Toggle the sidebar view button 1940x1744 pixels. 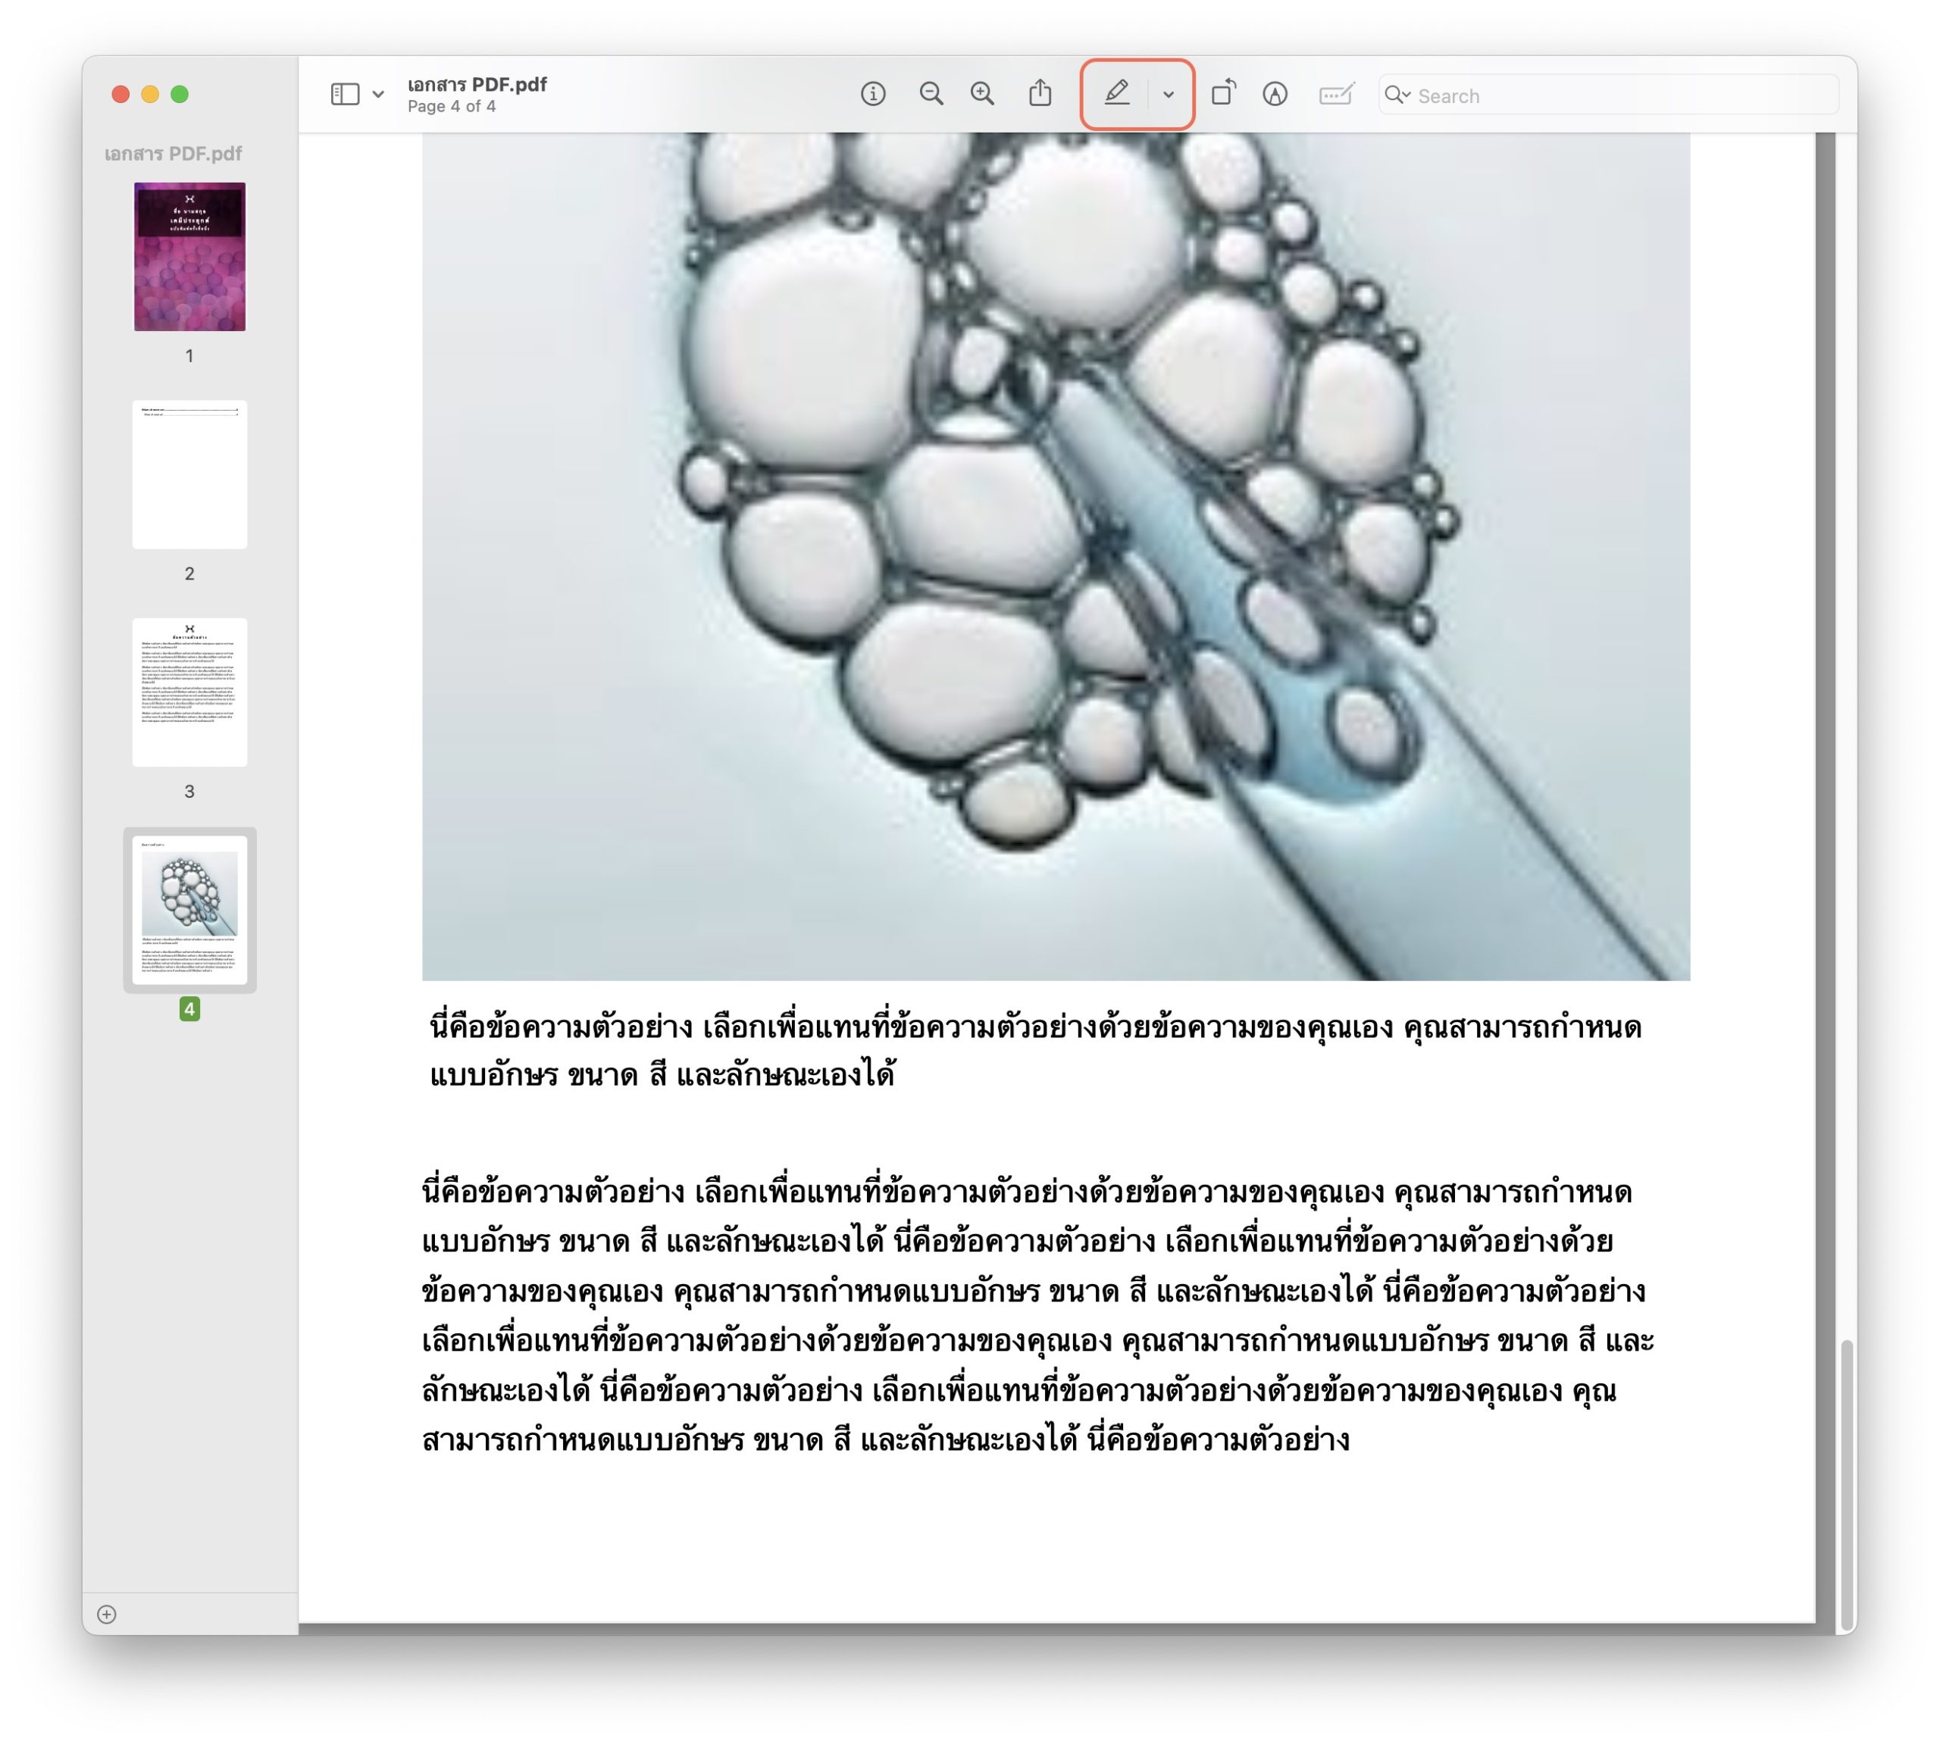[345, 94]
